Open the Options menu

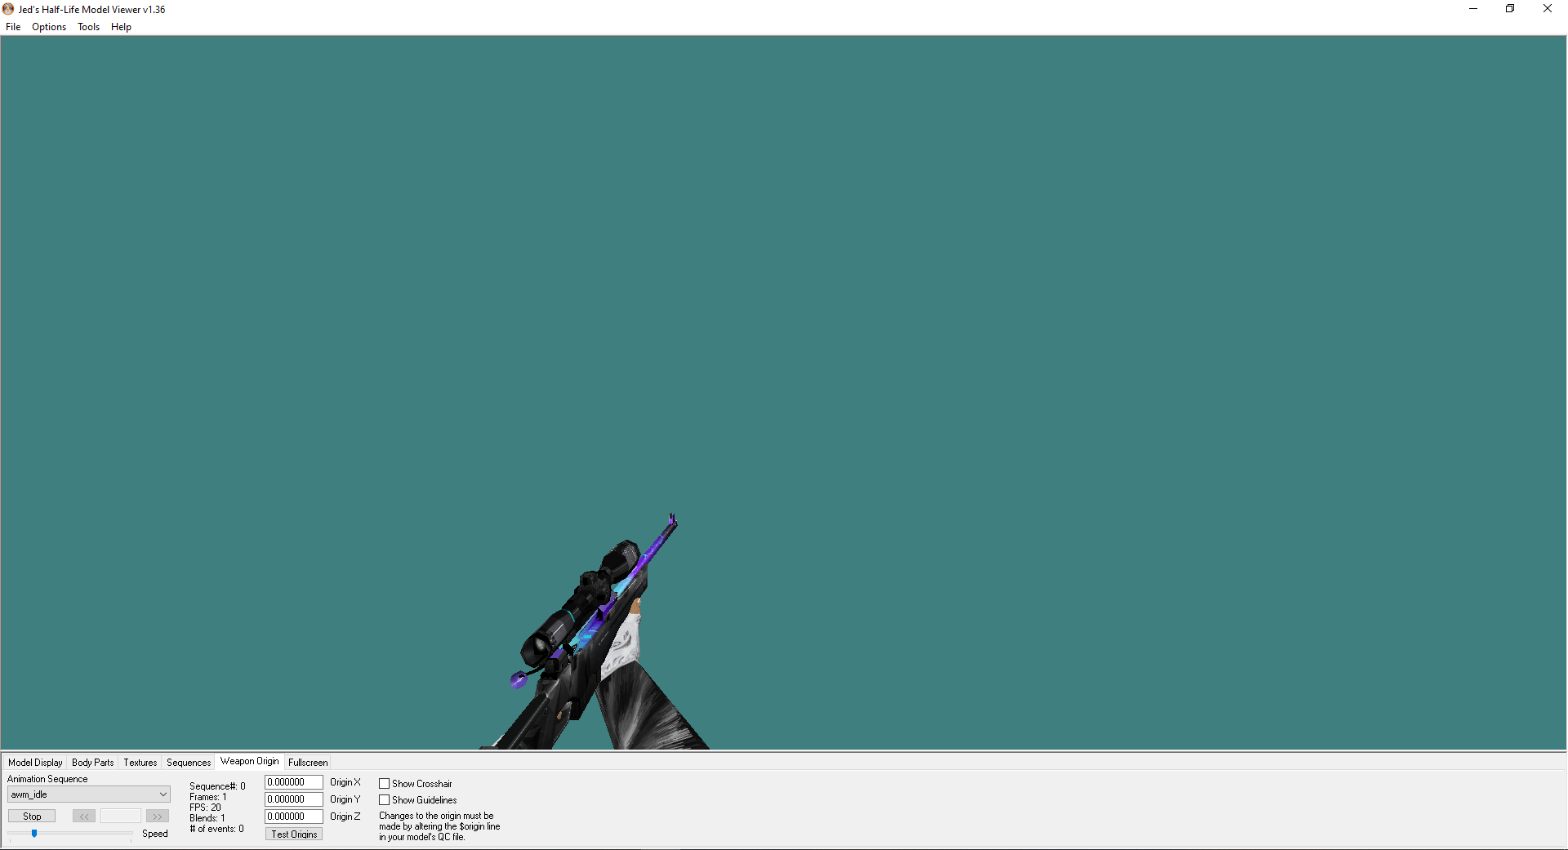49,27
